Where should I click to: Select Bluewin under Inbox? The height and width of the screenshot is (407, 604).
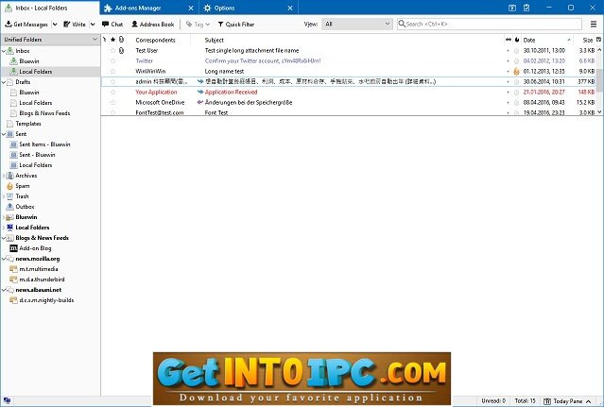click(29, 61)
